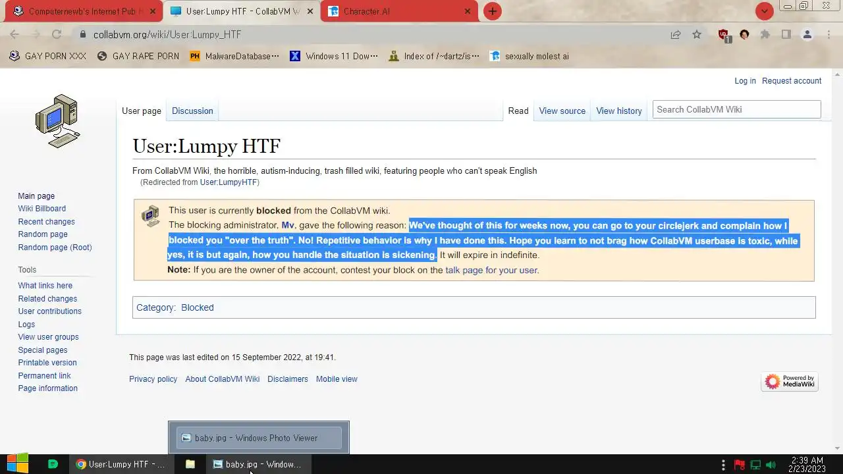The height and width of the screenshot is (474, 843).
Task: Bookmark this page with the star icon
Action: click(697, 34)
